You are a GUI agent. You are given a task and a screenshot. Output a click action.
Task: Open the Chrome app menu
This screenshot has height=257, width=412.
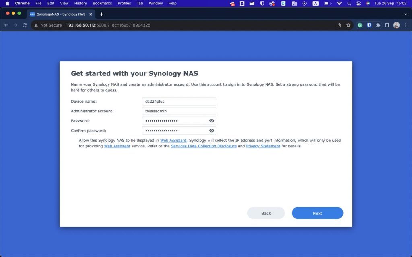[x=23, y=3]
